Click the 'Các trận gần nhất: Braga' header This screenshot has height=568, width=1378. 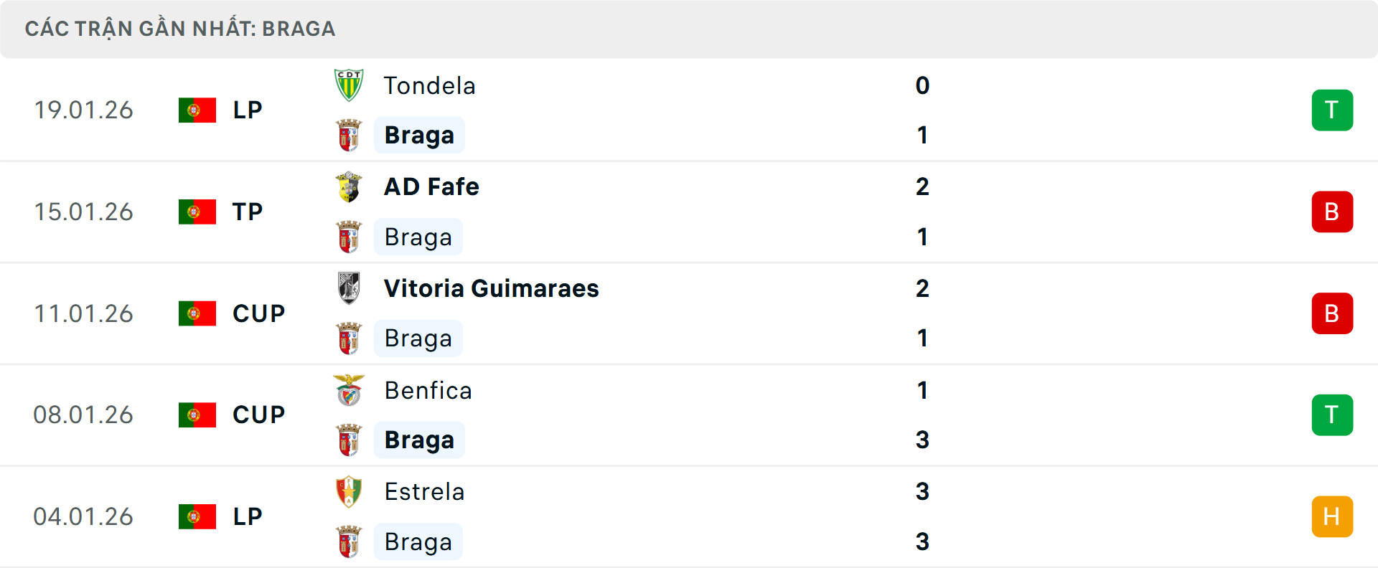[180, 29]
